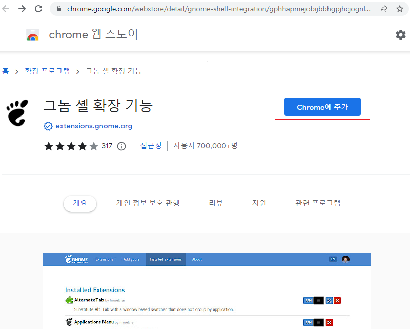The width and height of the screenshot is (410, 329).
Task: Click 사용자 700,000+명 text
Action: pyautogui.click(x=206, y=146)
